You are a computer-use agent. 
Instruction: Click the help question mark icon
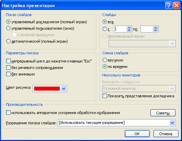point(169,5)
